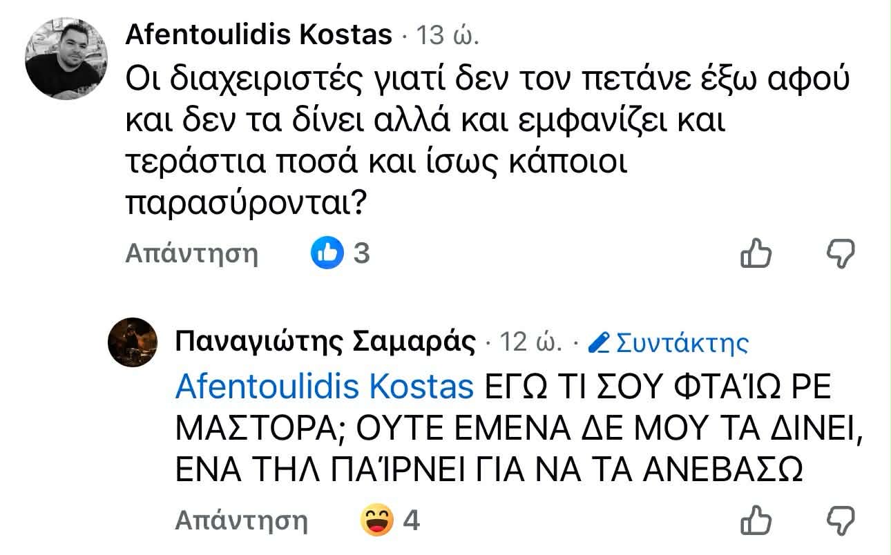The image size is (891, 555).
Task: Open the laughing emoji reaction icon
Action: [377, 520]
